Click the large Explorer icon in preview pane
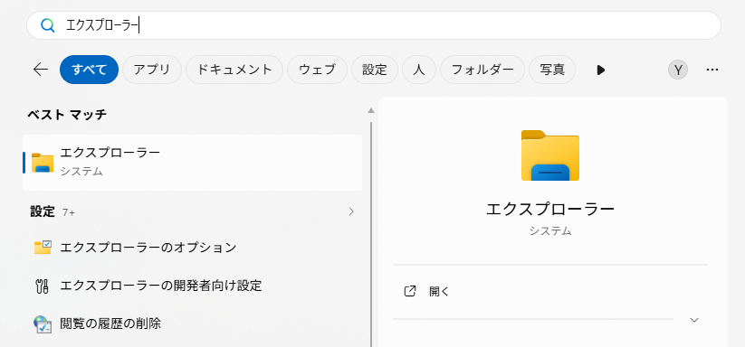 (x=550, y=155)
